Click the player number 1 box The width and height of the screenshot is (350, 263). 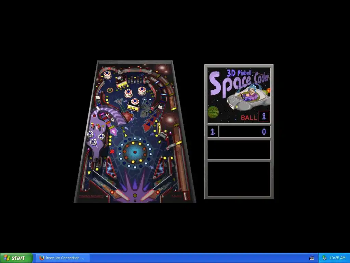[213, 132]
